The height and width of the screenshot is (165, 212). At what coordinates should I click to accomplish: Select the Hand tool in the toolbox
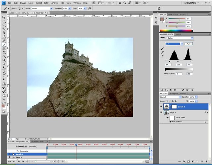(x=4, y=95)
